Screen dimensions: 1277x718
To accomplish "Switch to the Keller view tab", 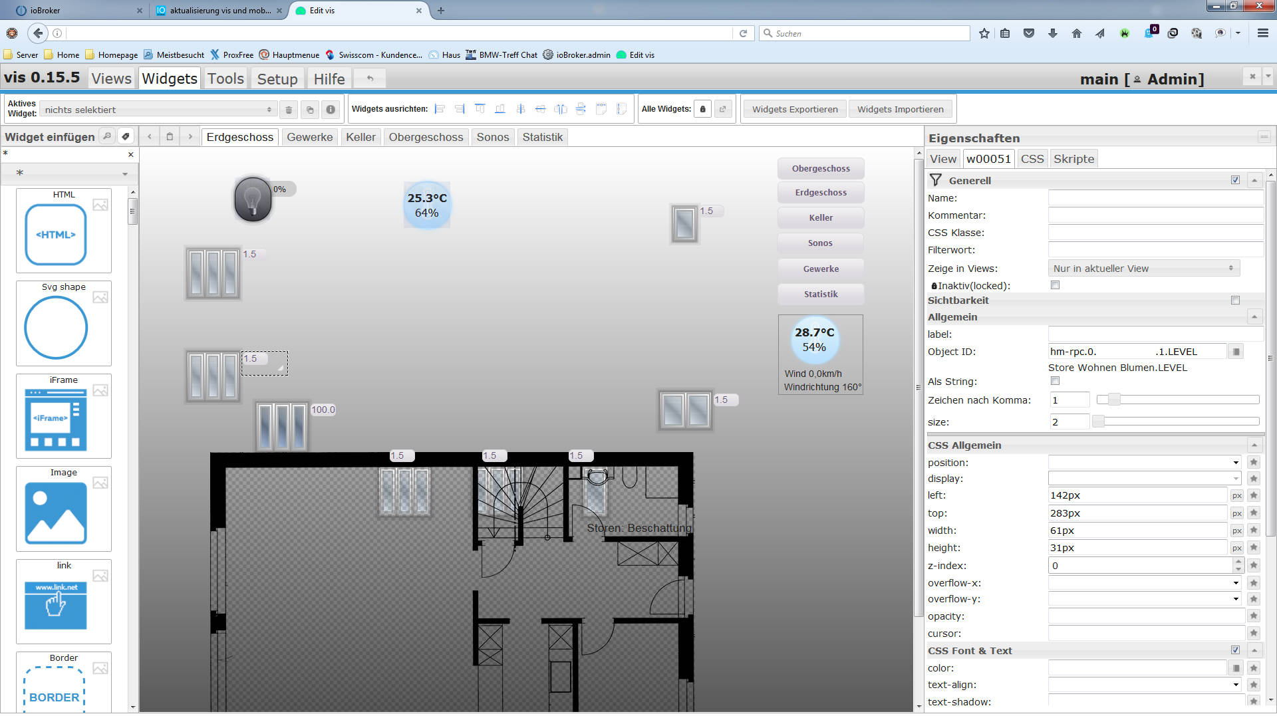I will 360,137.
